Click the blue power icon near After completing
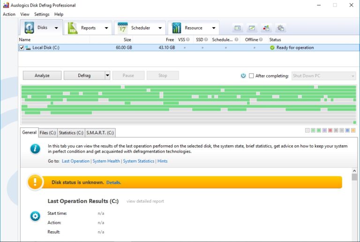 (x=243, y=76)
